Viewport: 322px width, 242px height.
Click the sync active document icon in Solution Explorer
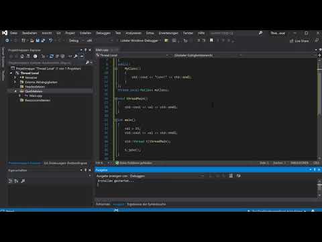tap(52, 56)
